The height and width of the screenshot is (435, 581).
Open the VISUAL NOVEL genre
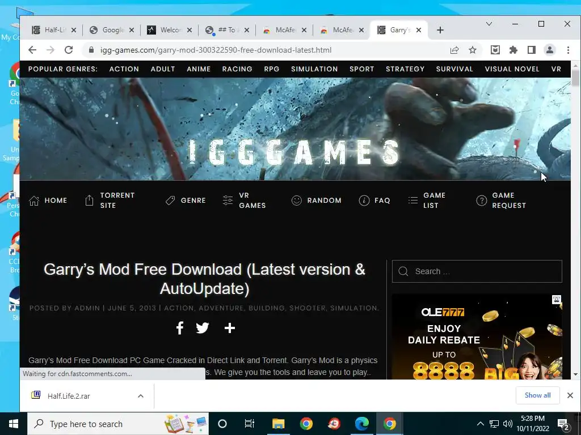pos(512,69)
